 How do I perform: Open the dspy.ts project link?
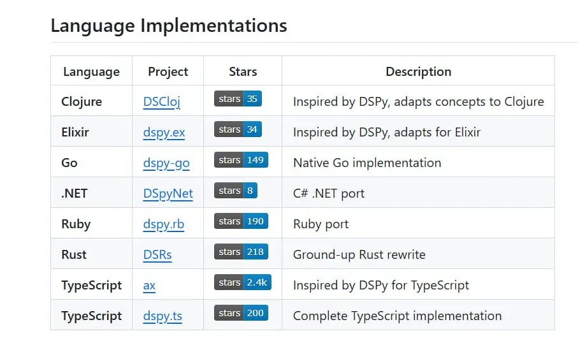point(163,316)
